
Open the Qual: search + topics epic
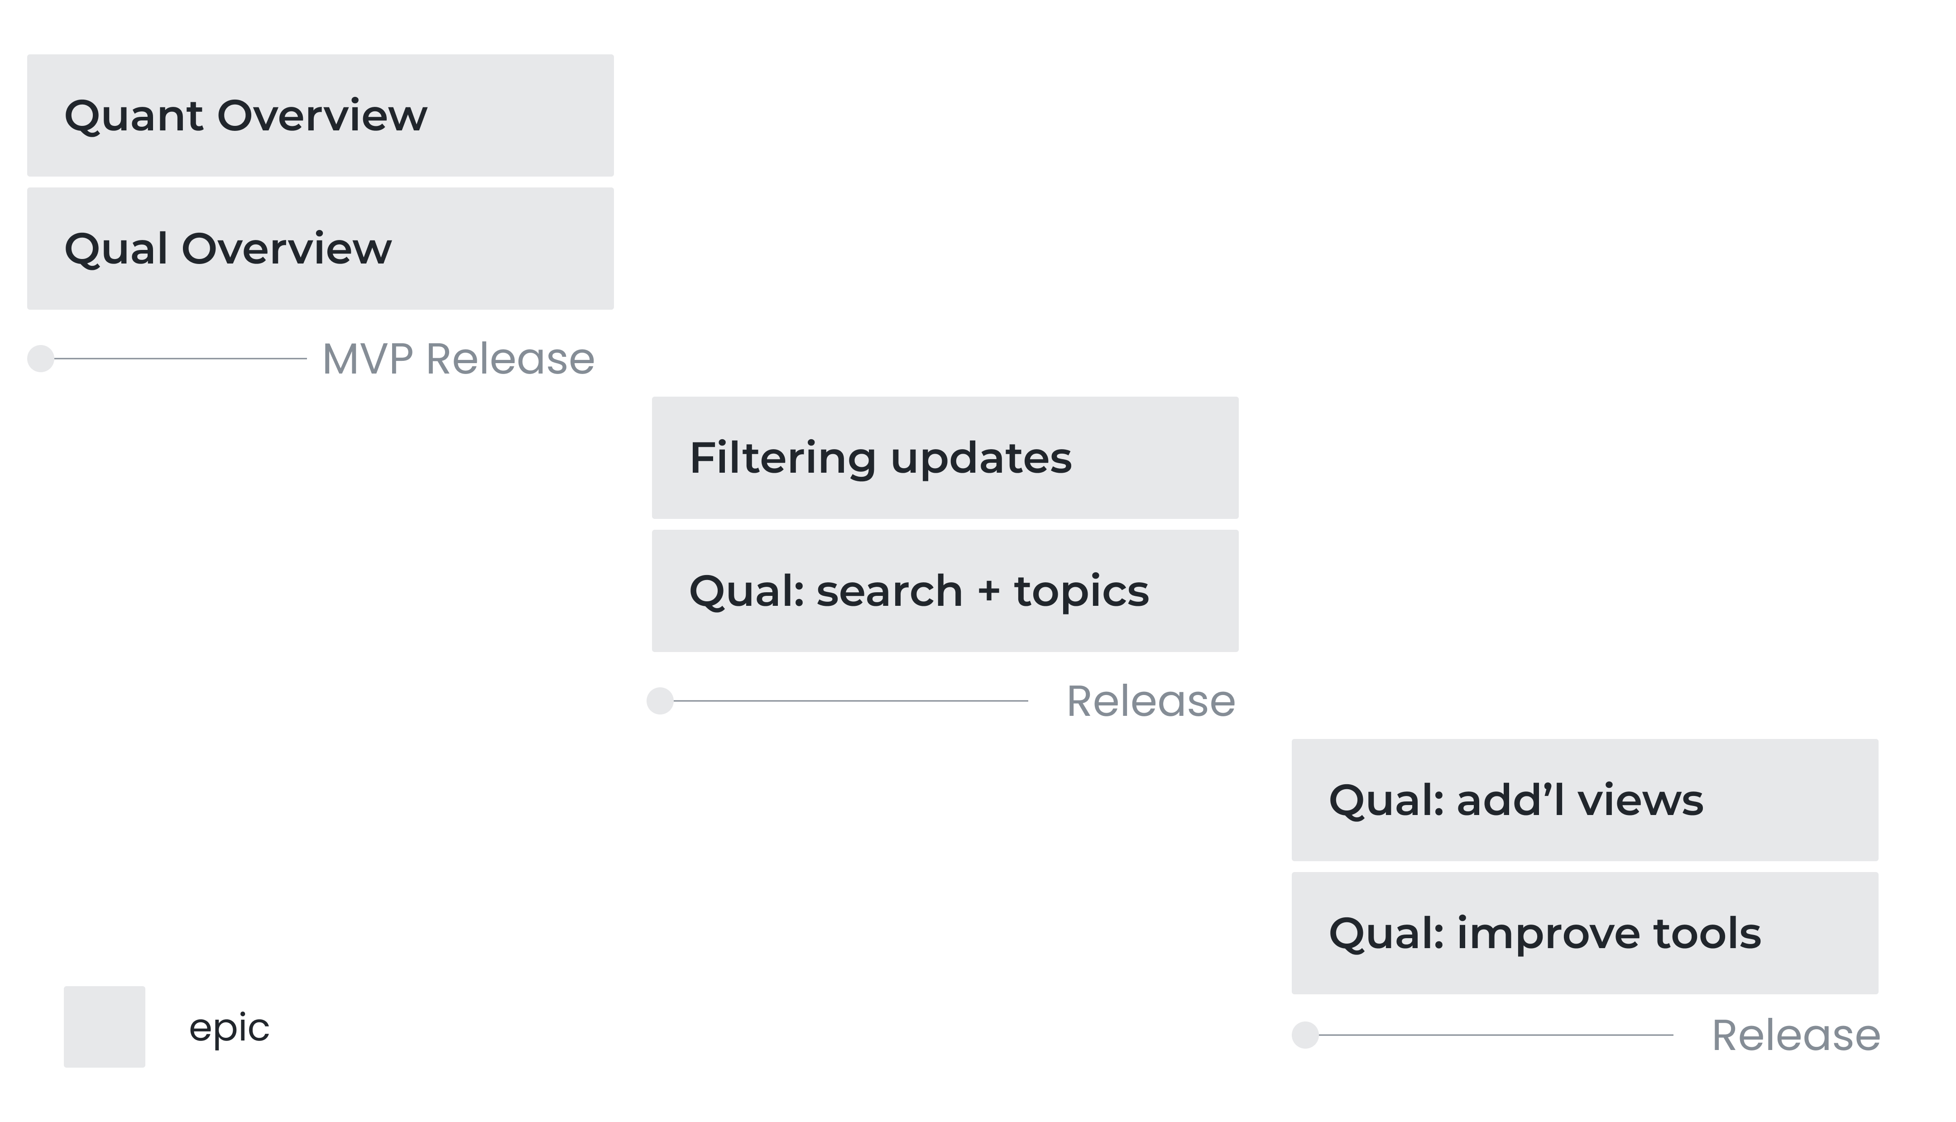(x=945, y=591)
